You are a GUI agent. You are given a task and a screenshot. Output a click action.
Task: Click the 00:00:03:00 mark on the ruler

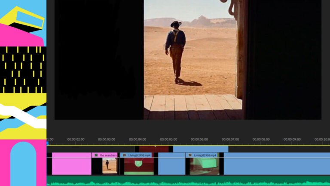click(x=107, y=139)
